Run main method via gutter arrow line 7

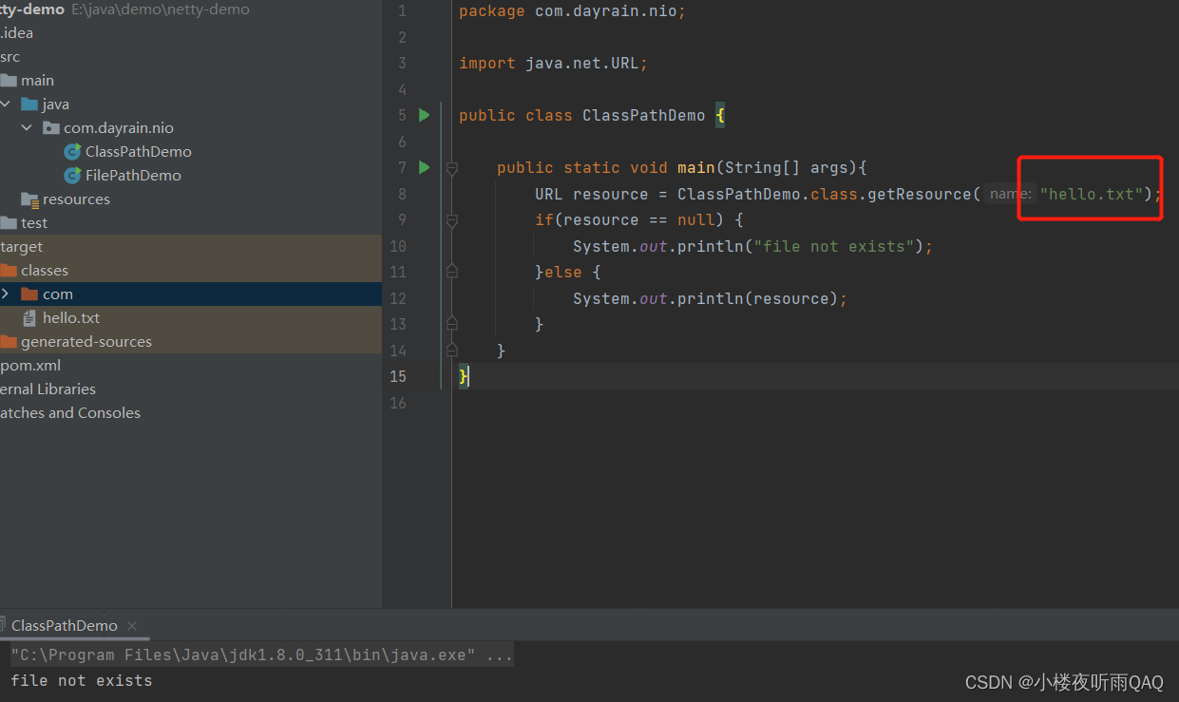(x=425, y=167)
